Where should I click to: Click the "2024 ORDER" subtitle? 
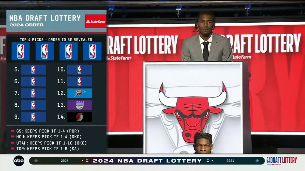(x=26, y=25)
